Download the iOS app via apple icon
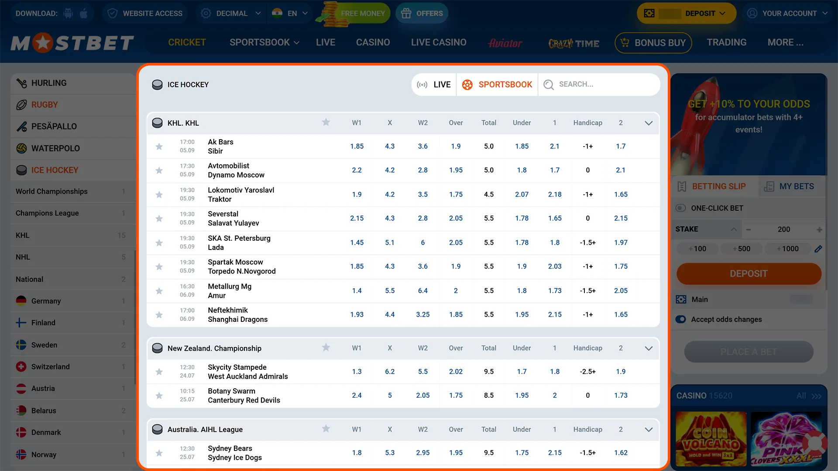 coord(84,13)
